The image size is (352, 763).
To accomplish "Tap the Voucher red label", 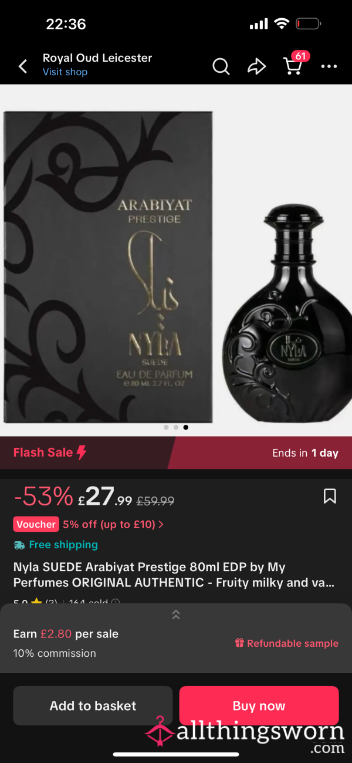I will [36, 524].
